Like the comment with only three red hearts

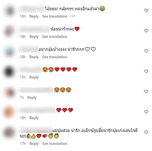(x=146, y=112)
